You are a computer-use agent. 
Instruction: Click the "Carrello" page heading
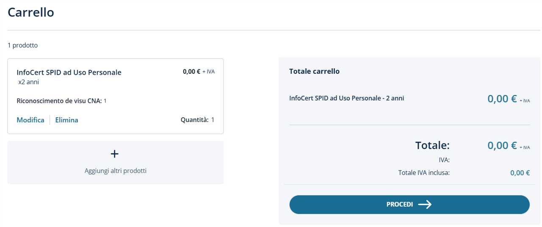pos(31,12)
